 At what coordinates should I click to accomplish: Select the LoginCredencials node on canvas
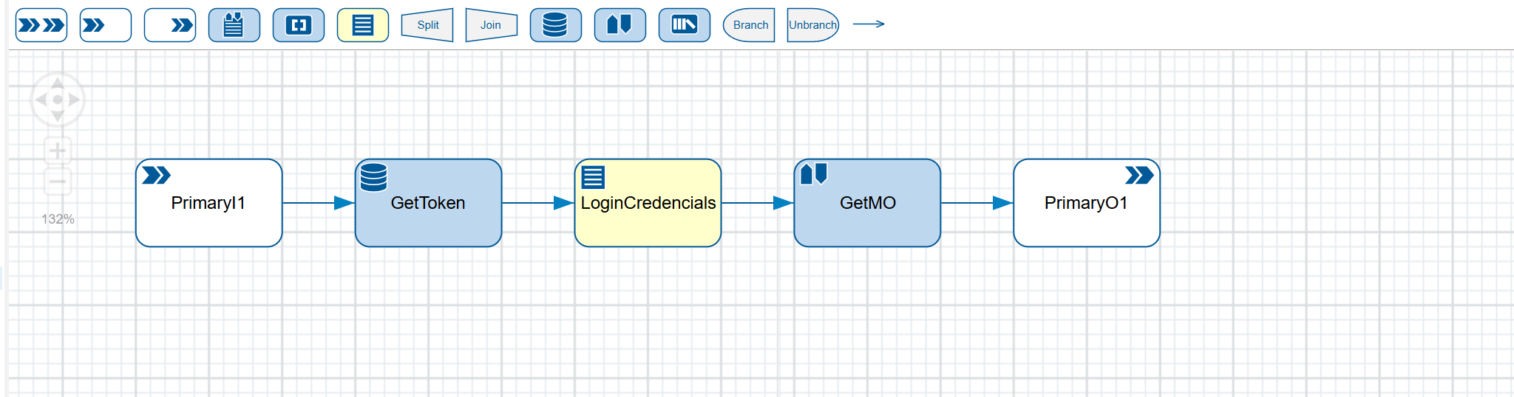point(648,203)
